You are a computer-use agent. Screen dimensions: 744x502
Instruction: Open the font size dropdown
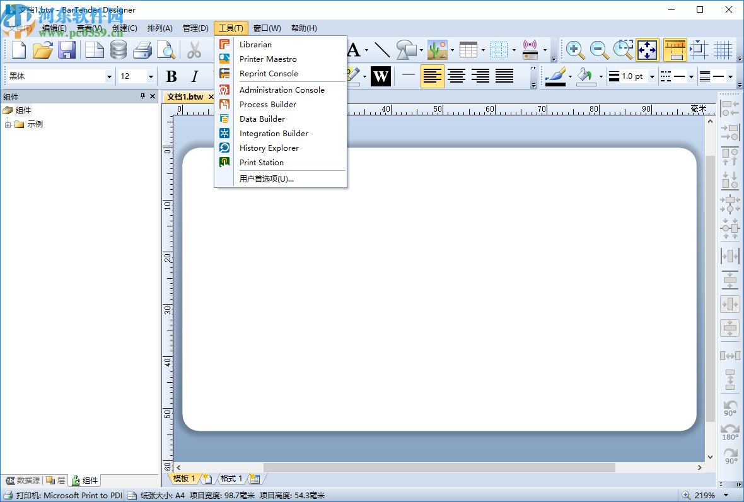(x=151, y=76)
